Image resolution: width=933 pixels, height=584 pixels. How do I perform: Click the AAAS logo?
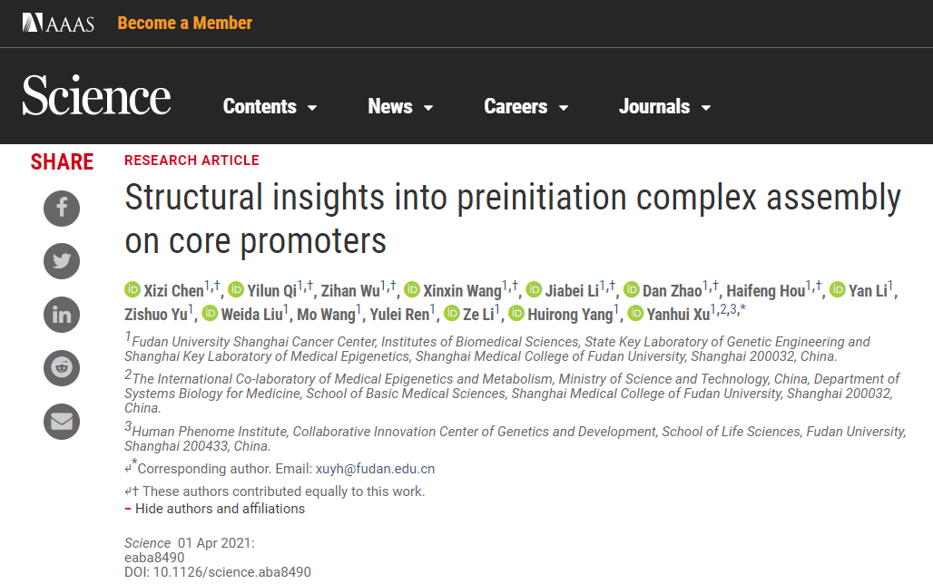pos(58,23)
